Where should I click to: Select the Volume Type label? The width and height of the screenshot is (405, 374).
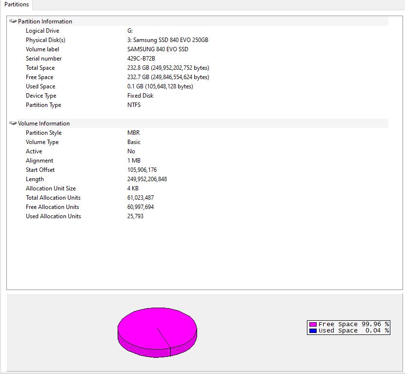click(42, 142)
